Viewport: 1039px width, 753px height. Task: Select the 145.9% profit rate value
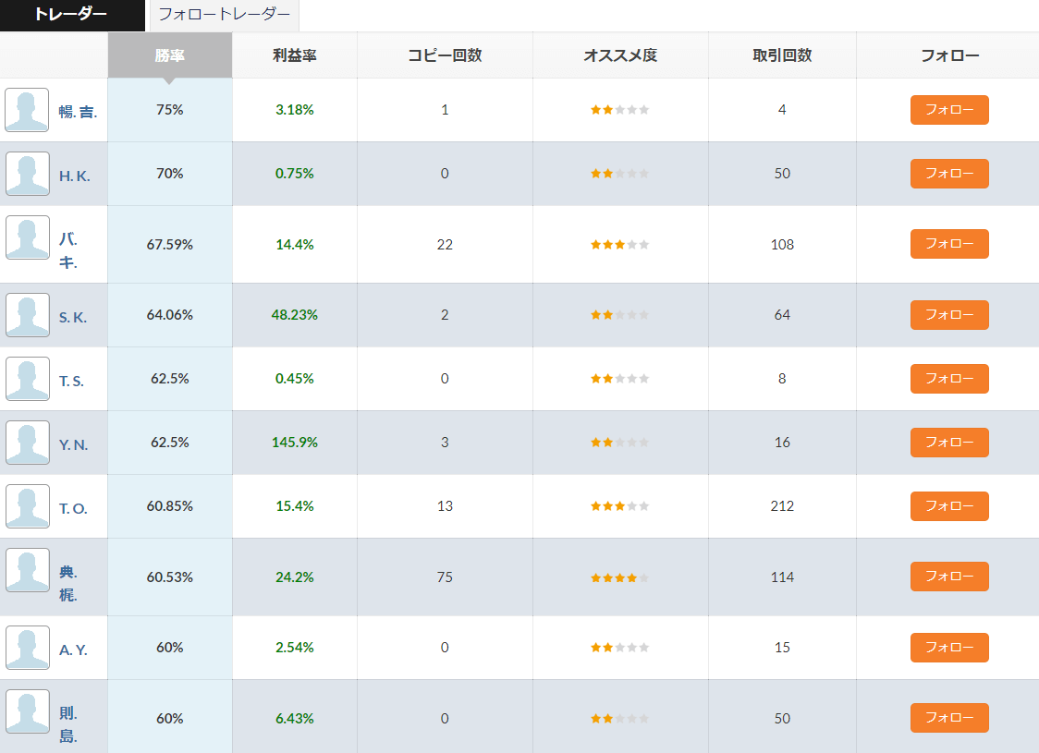pyautogui.click(x=295, y=443)
